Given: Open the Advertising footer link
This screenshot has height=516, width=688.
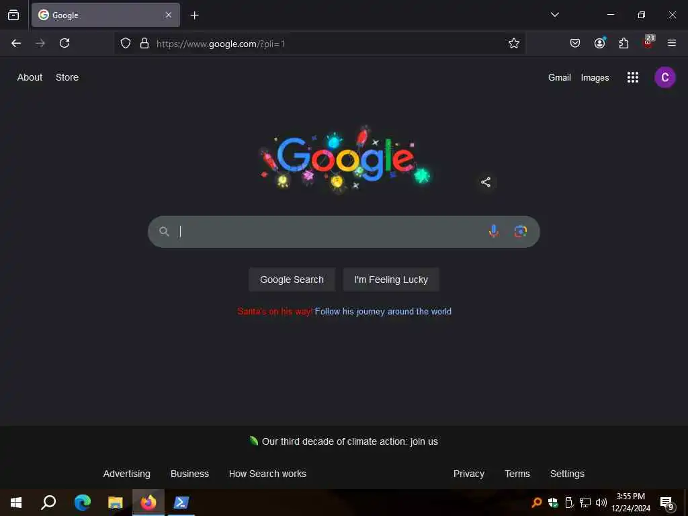Looking at the screenshot, I should (x=127, y=474).
